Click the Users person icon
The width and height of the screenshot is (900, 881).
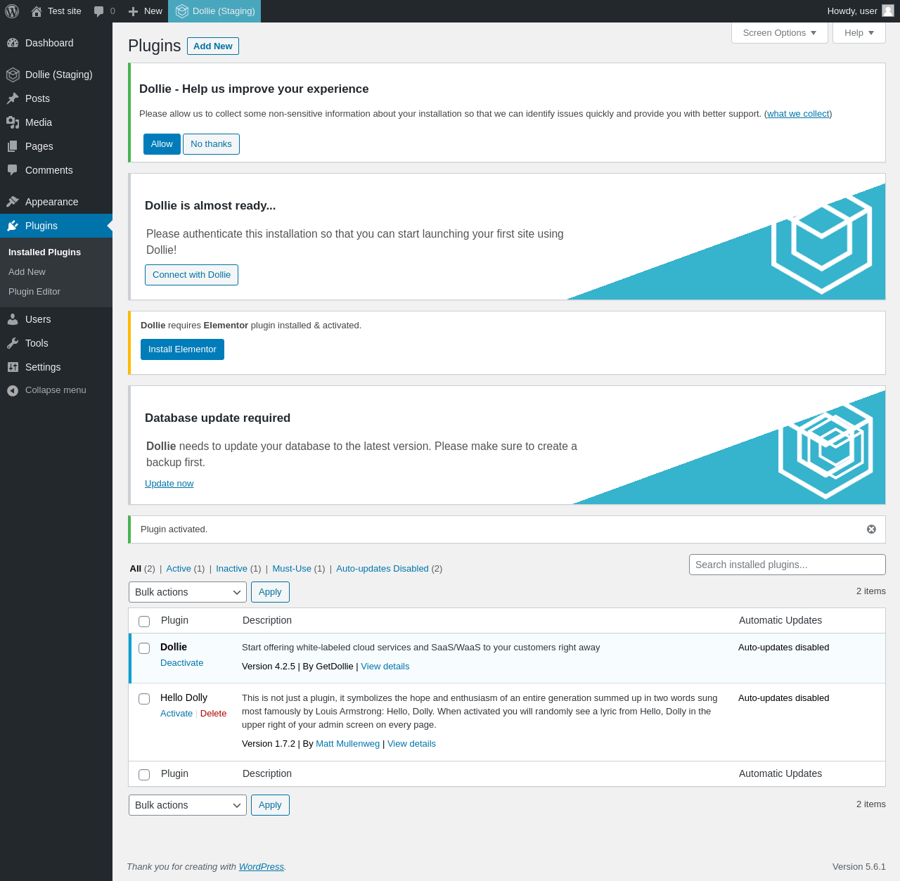13,319
